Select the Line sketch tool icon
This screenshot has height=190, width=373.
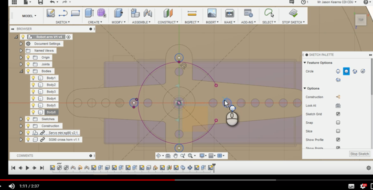click(63, 13)
